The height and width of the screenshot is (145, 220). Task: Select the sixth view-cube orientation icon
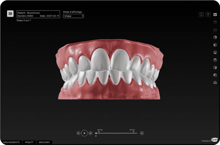[x=215, y=75]
